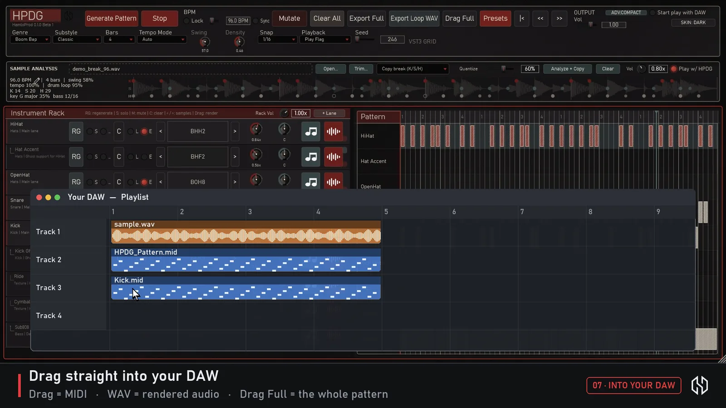726x408 pixels.
Task: Select the sample.wav clip on Track 1
Action: coord(246,232)
